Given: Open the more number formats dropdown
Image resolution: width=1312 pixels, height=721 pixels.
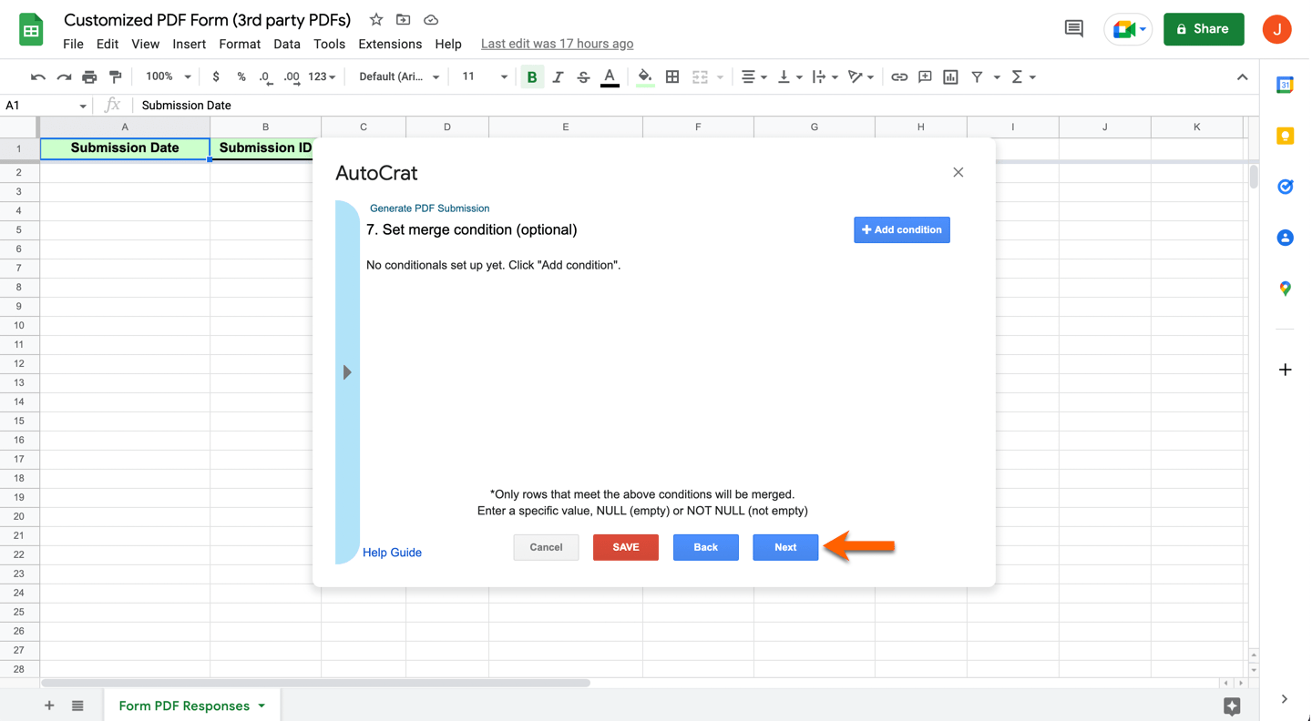Looking at the screenshot, I should click(x=322, y=77).
